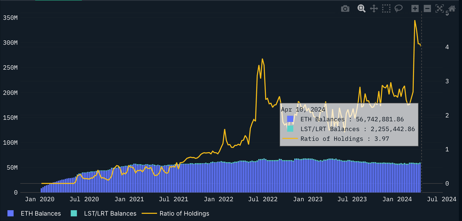Toggle ETH Balances series in legend
The width and height of the screenshot is (462, 221).
[x=41, y=214]
